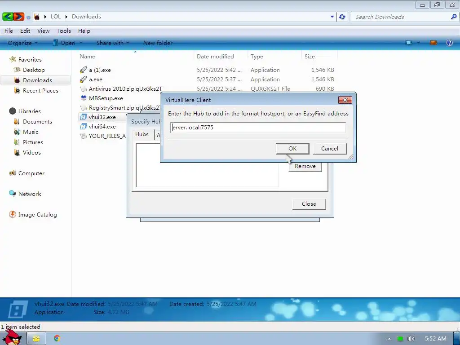Screen dimensions: 460x345
Task: Open the Edit menu
Action: point(25,31)
